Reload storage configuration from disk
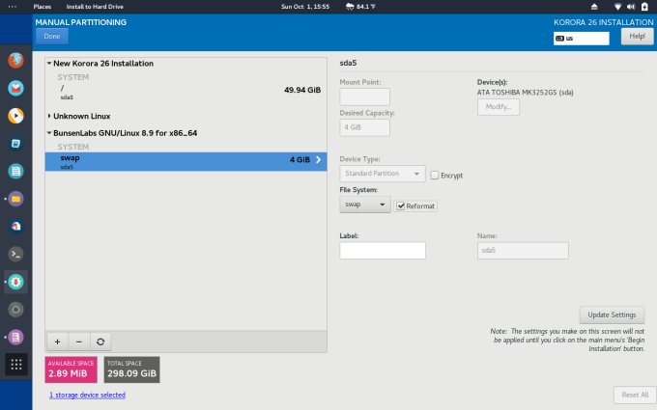The image size is (657, 410). [x=100, y=342]
